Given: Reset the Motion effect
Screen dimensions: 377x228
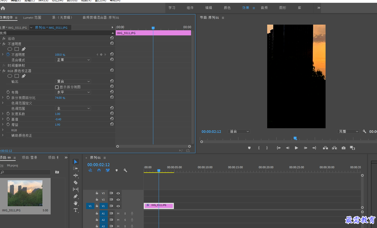Looking at the screenshot, I should coord(112,38).
